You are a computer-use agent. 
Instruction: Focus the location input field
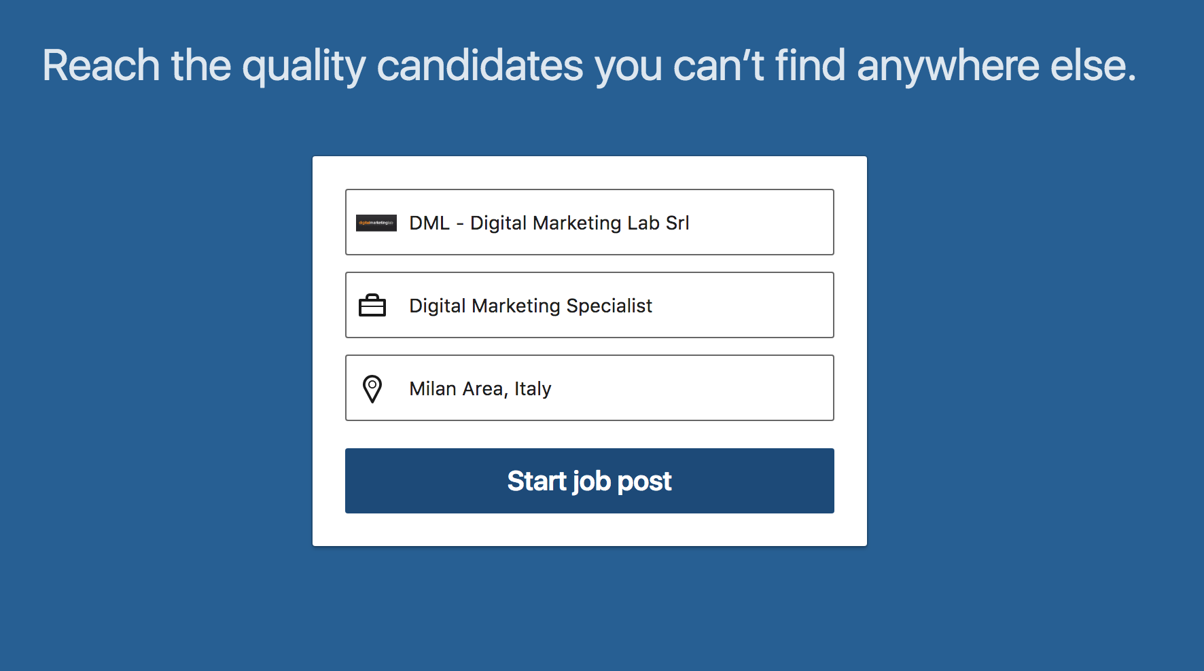coord(590,388)
